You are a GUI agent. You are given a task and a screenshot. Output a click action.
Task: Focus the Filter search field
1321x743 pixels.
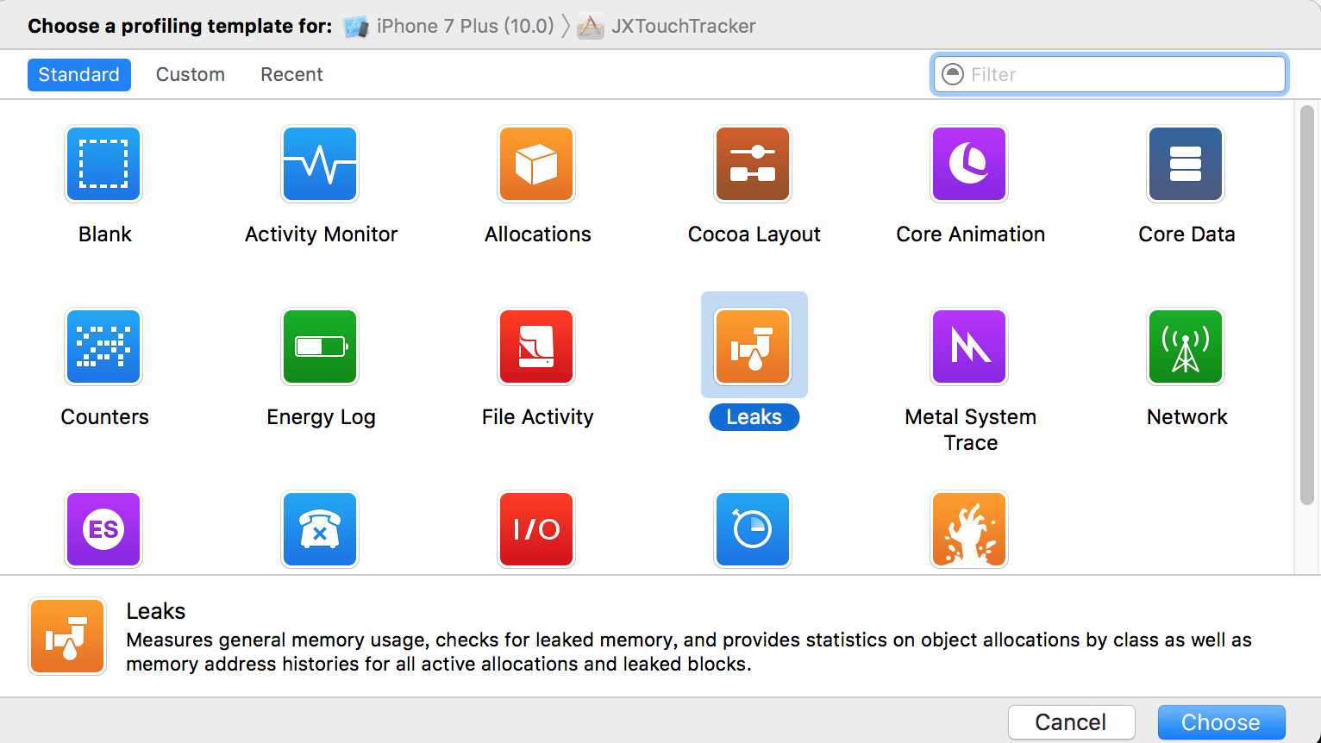tap(1110, 74)
